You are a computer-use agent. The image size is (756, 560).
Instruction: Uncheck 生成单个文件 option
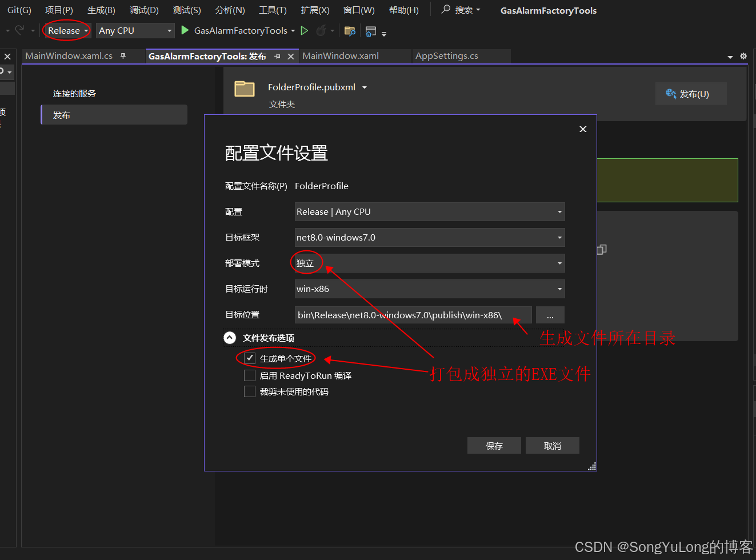click(x=250, y=358)
